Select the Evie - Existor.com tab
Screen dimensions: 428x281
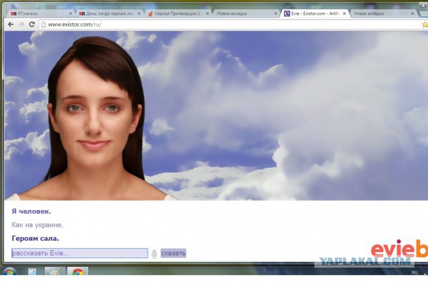(314, 13)
